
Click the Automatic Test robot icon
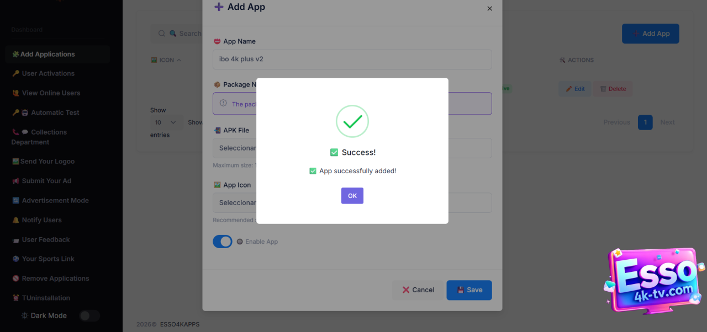25,113
